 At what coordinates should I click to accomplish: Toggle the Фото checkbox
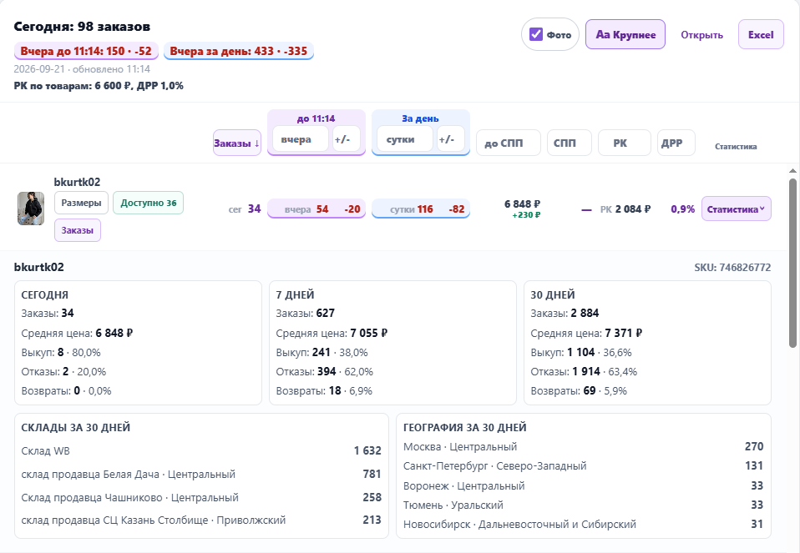(536, 34)
